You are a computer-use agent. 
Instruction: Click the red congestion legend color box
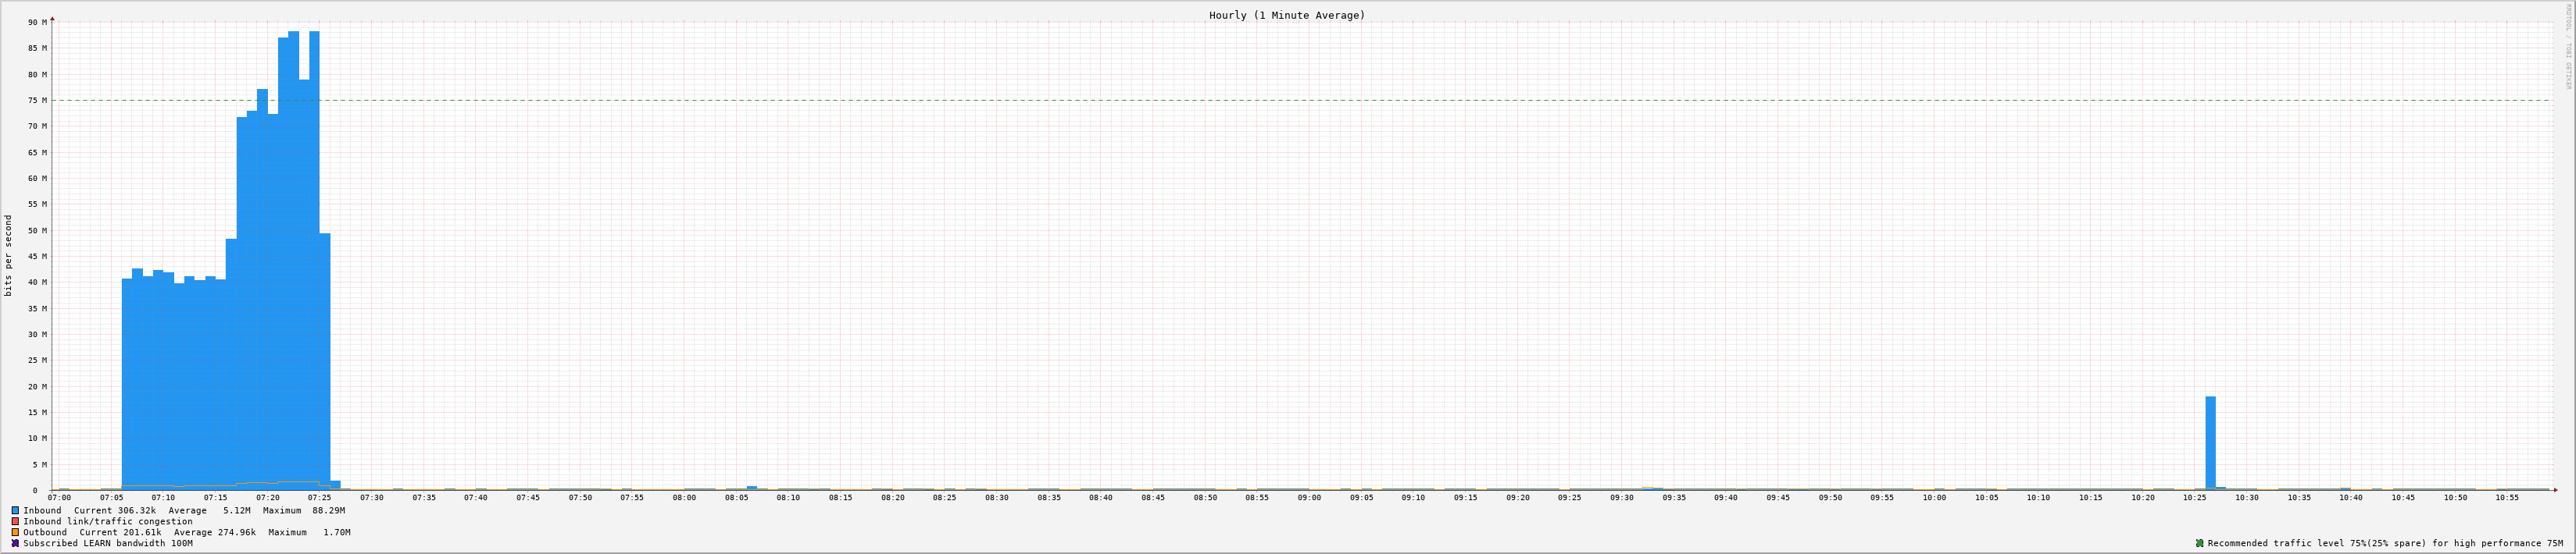click(15, 521)
